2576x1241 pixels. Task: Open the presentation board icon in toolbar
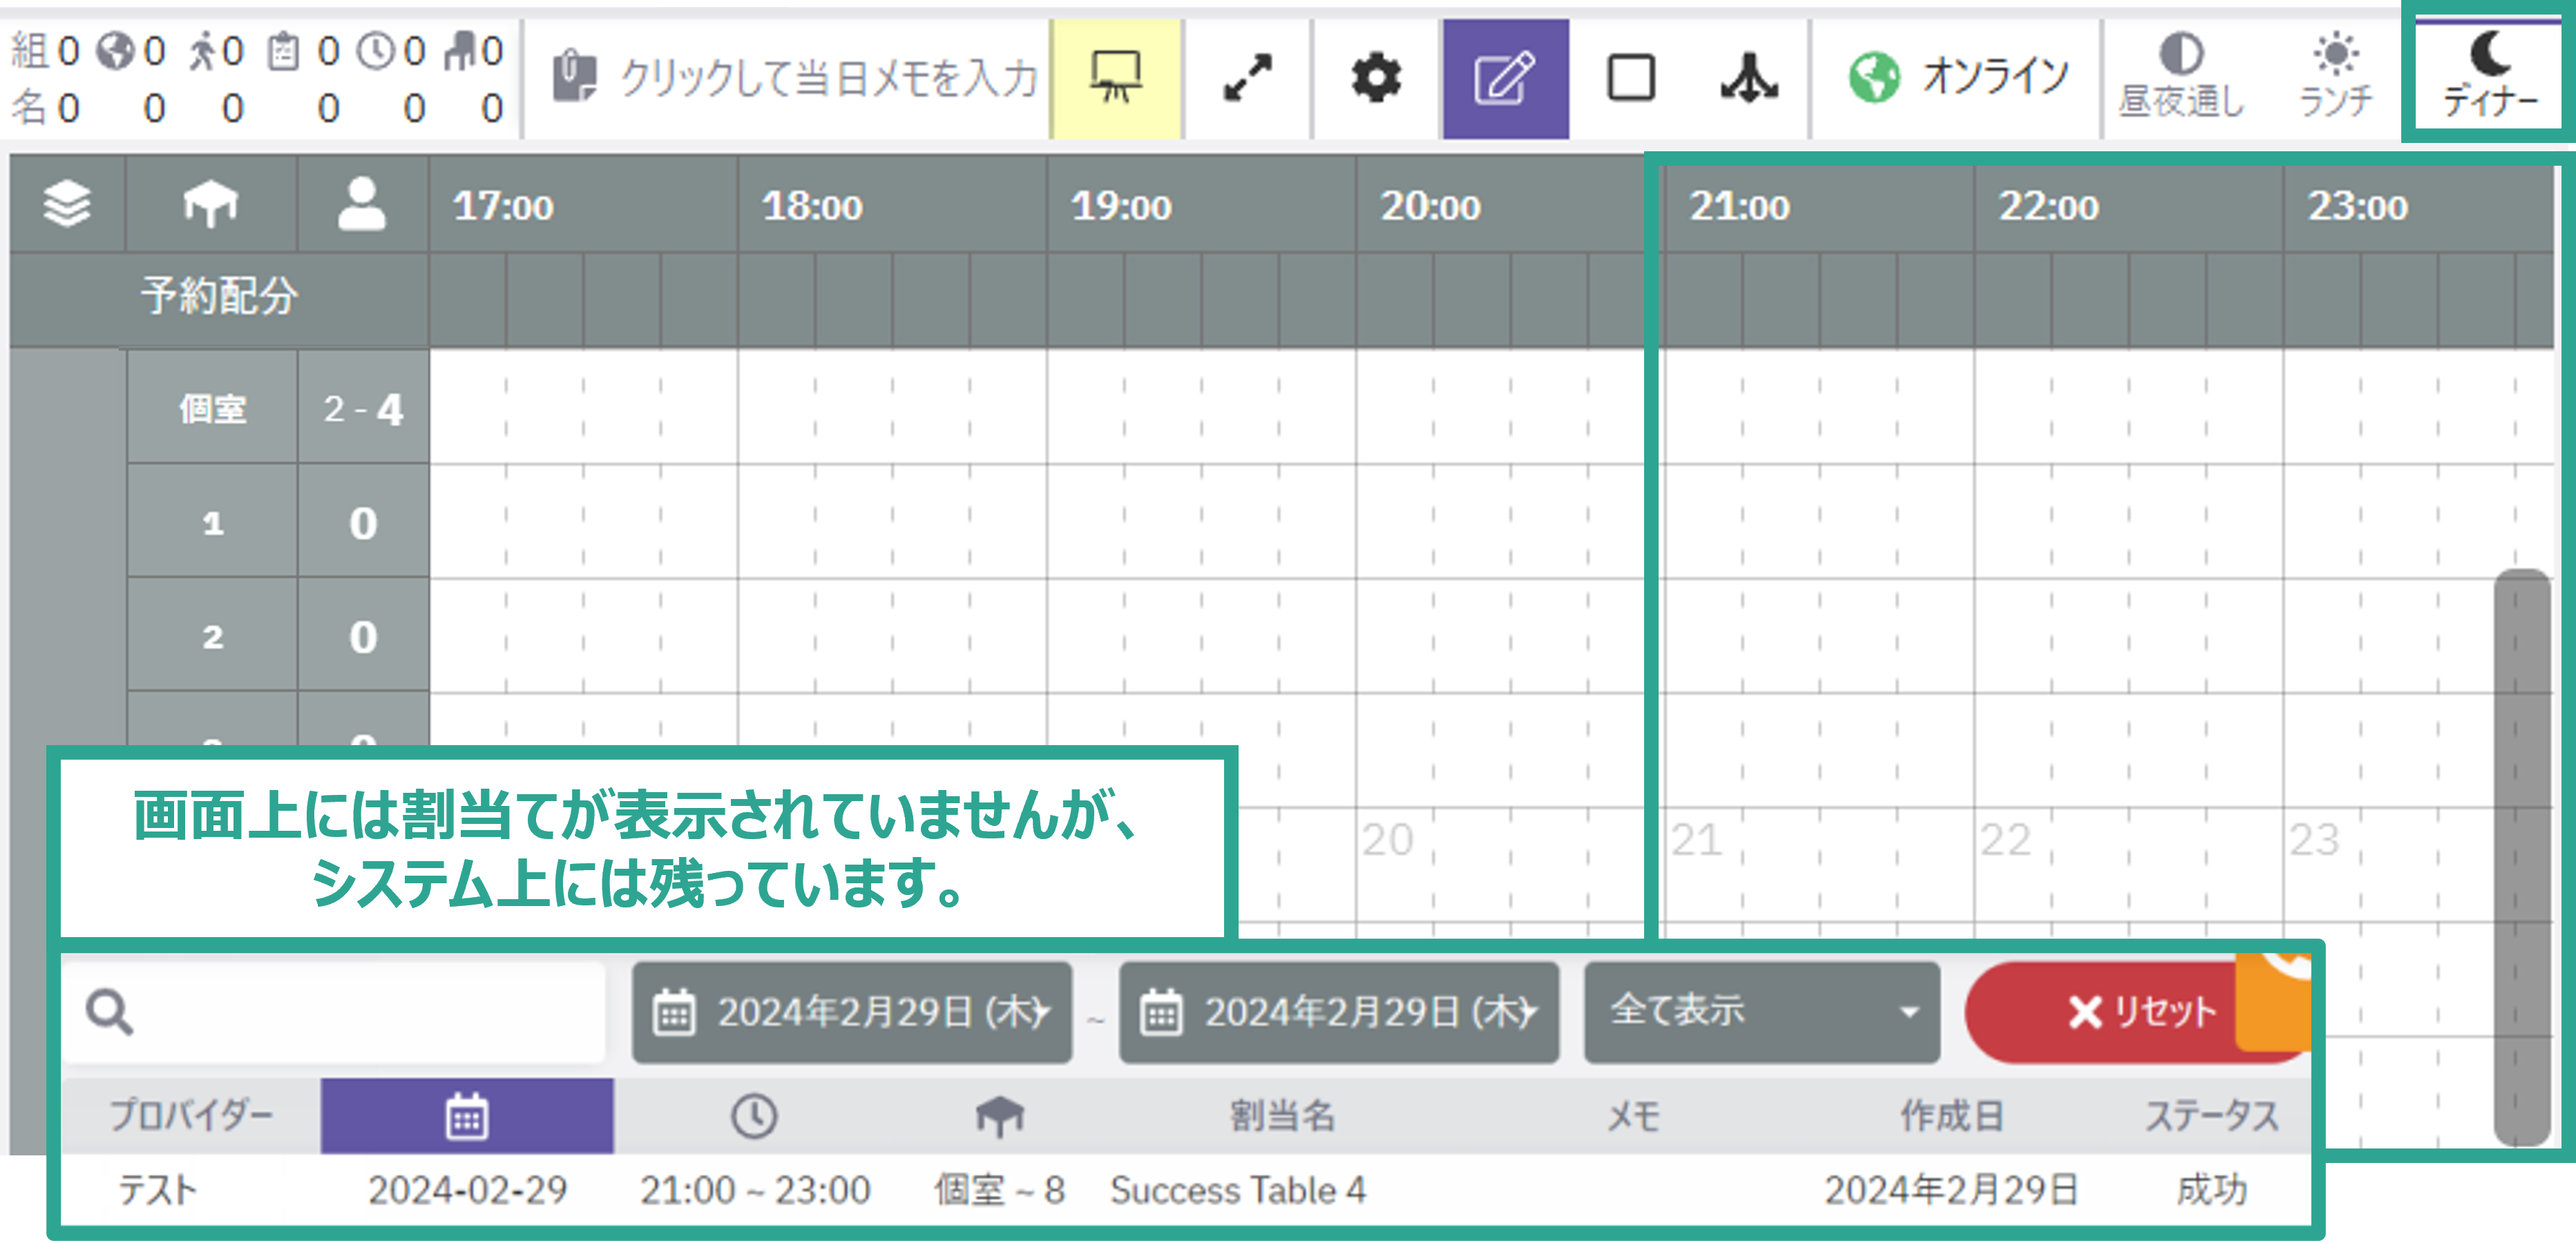tap(1116, 78)
